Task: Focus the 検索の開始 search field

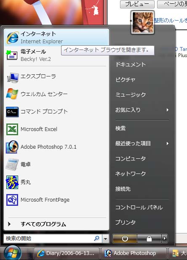Action: [x=53, y=239]
